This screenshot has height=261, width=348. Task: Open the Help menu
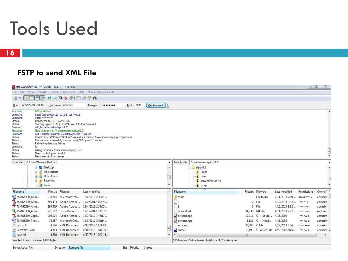point(82,92)
